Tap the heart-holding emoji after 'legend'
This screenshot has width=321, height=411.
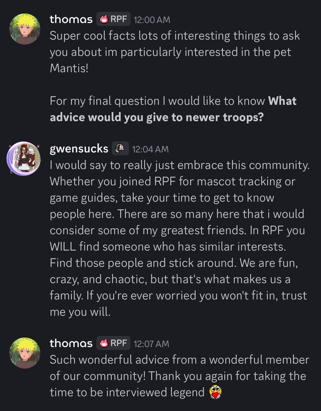click(x=216, y=392)
